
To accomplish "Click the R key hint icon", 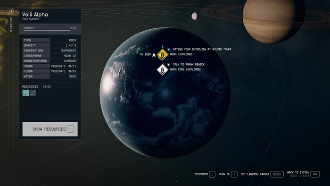I will click(71, 129).
